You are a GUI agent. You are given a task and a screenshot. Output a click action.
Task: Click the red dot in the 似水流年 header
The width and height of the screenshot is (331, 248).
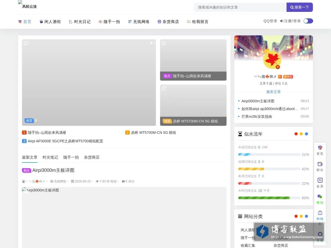tap(296, 134)
